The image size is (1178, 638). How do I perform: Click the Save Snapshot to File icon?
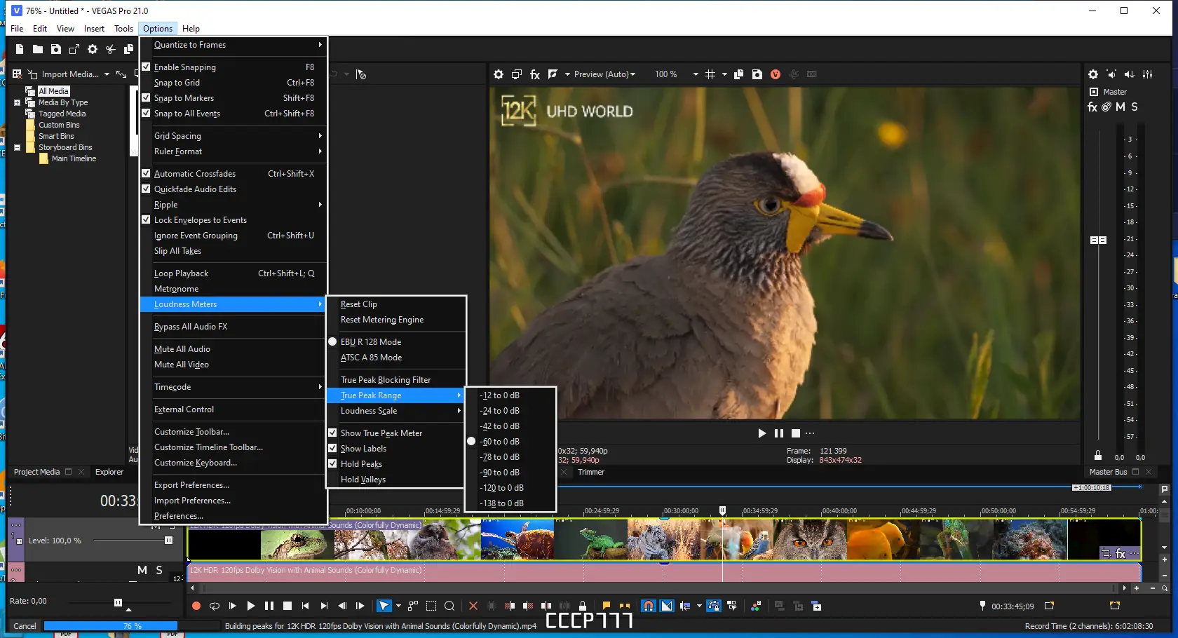757,74
